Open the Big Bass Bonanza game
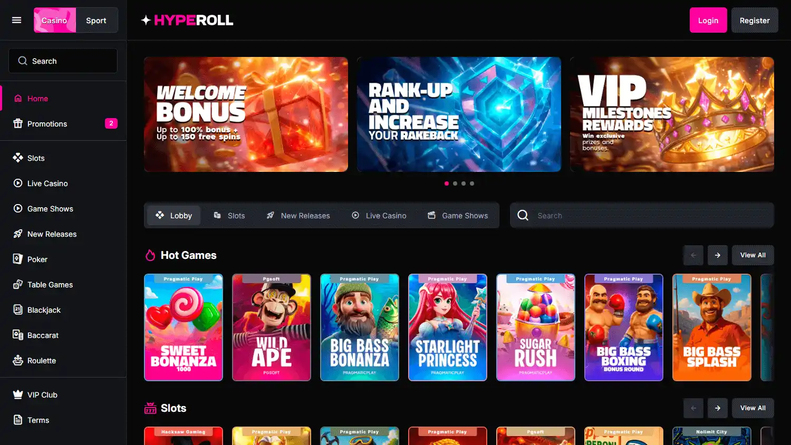791x445 pixels. tap(360, 327)
